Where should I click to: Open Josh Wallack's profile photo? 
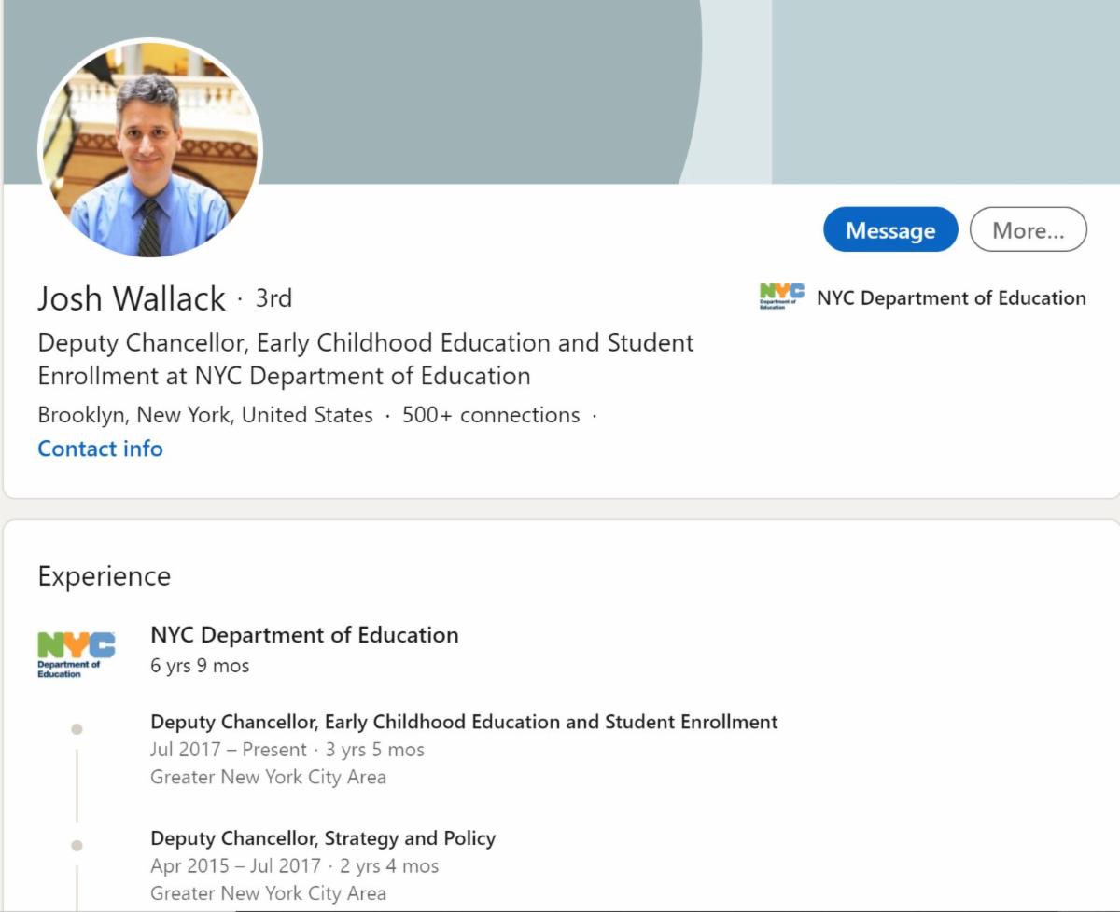(x=150, y=149)
